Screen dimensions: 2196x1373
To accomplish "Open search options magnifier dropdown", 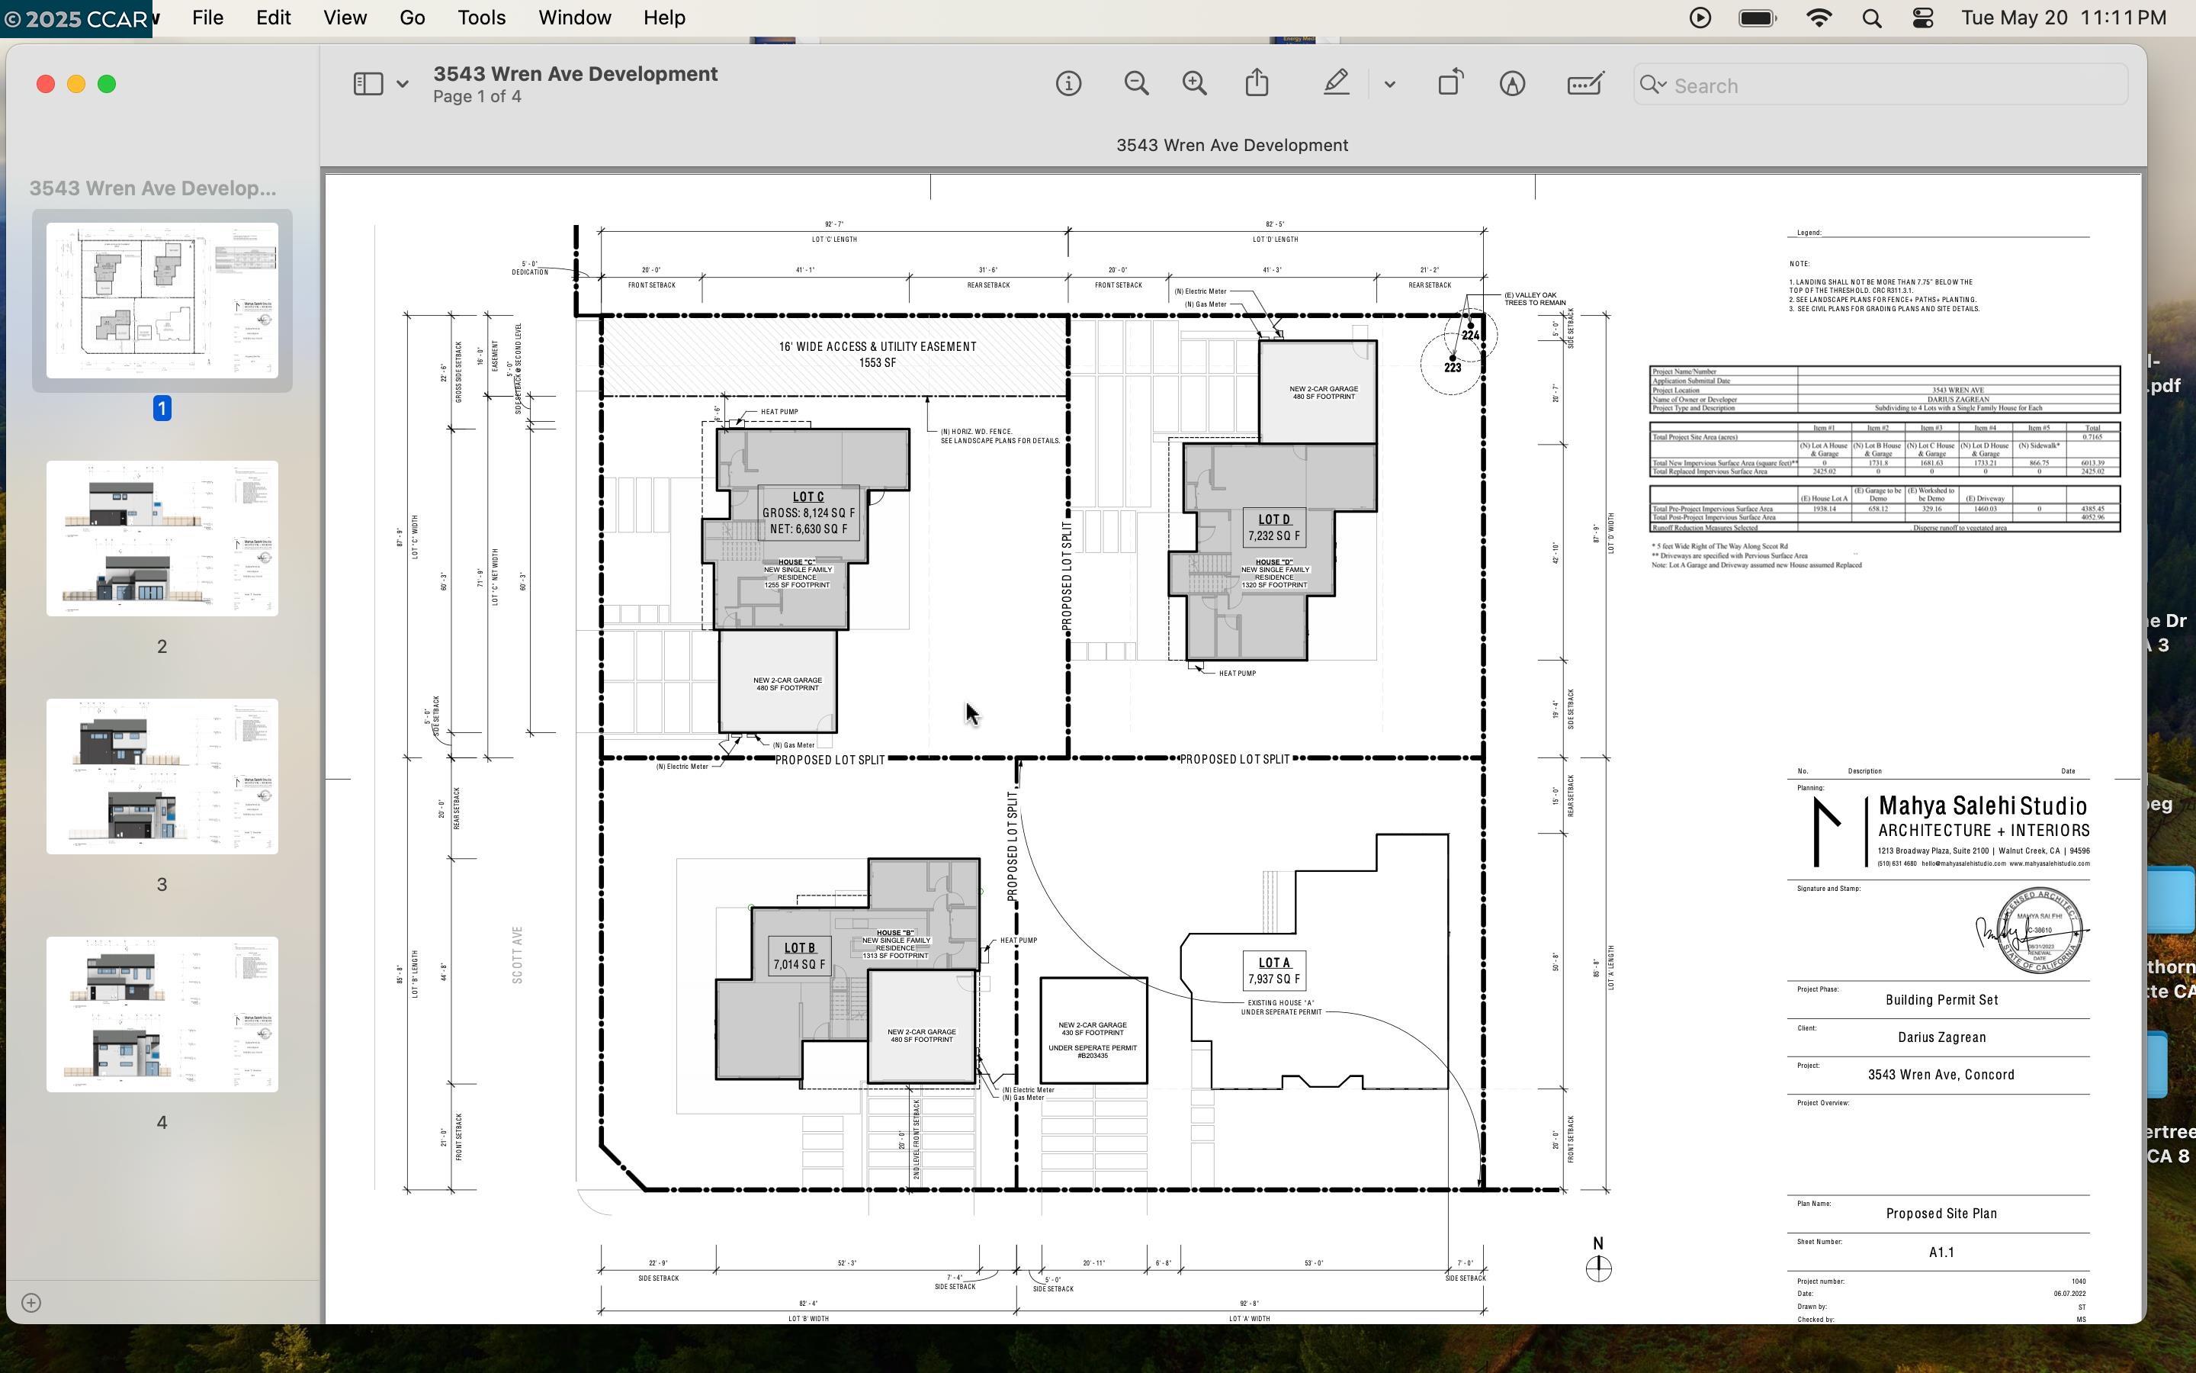I will (1653, 85).
